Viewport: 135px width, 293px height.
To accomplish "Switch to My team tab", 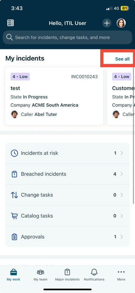I will coord(40,275).
